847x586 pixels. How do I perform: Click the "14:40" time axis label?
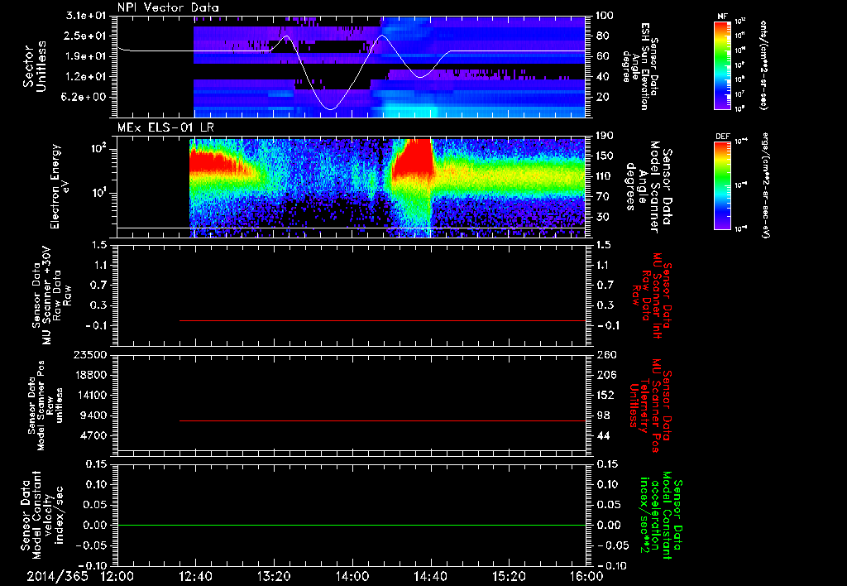tap(430, 576)
